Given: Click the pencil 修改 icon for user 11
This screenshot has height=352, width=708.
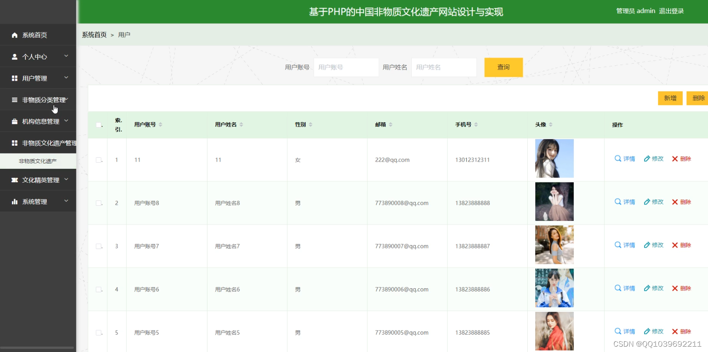Looking at the screenshot, I should [647, 159].
